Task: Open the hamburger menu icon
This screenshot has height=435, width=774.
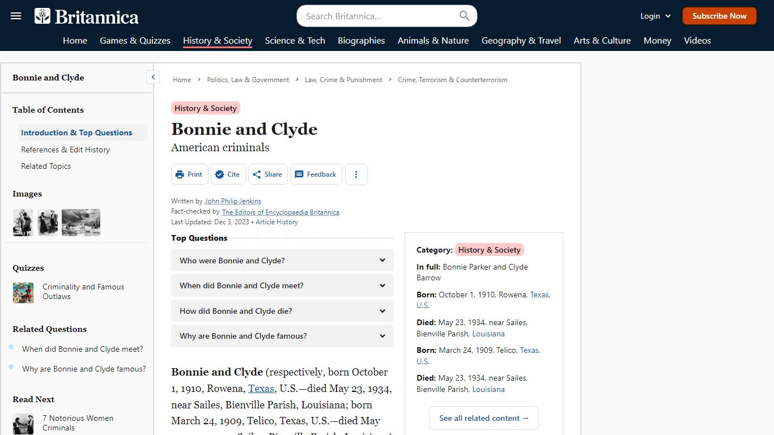Action: pos(16,16)
